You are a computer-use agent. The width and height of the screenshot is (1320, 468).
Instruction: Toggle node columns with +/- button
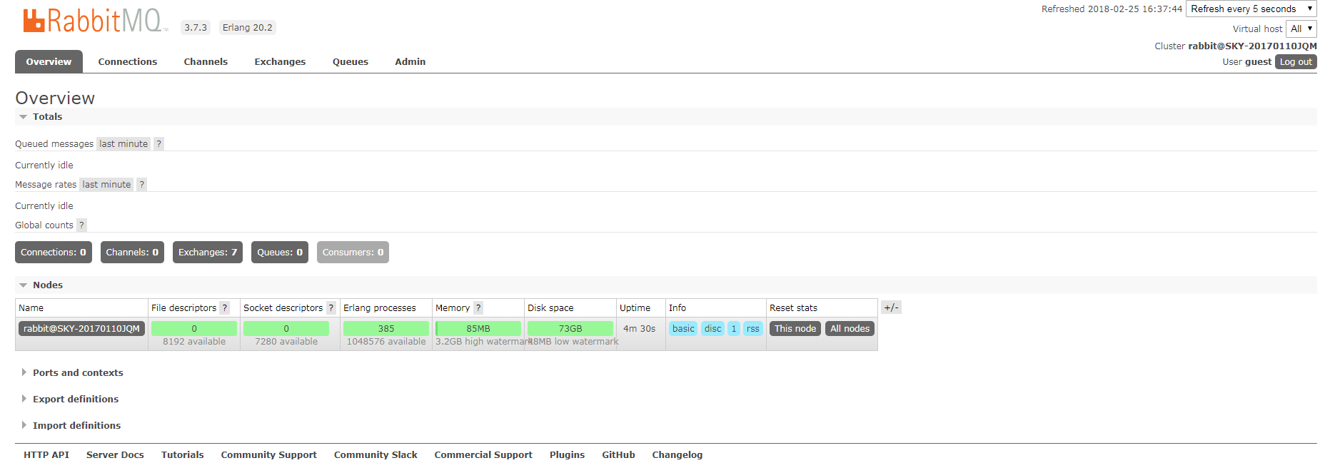click(891, 307)
